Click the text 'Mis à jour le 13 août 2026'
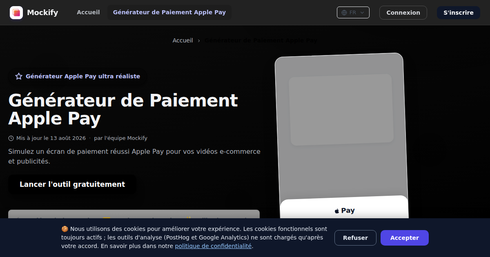This screenshot has width=490, height=257. pos(51,138)
